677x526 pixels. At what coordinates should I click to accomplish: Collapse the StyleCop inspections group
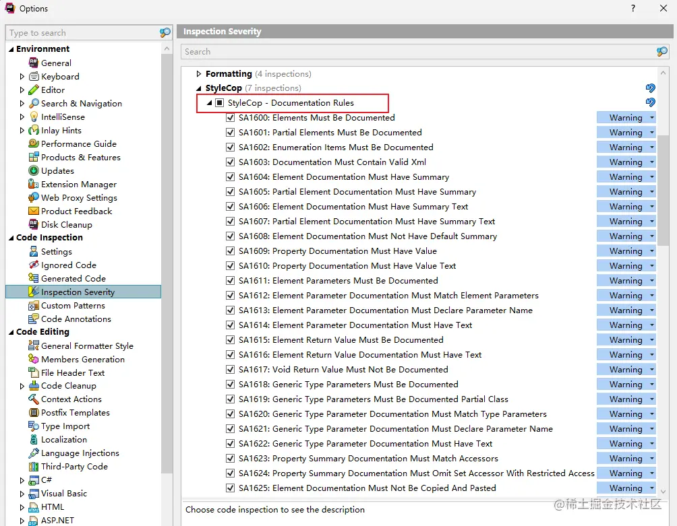point(199,88)
